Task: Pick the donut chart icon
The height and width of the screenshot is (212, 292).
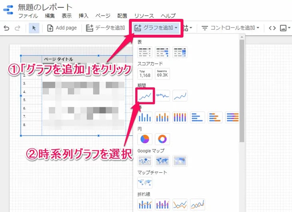Action: pos(162,139)
